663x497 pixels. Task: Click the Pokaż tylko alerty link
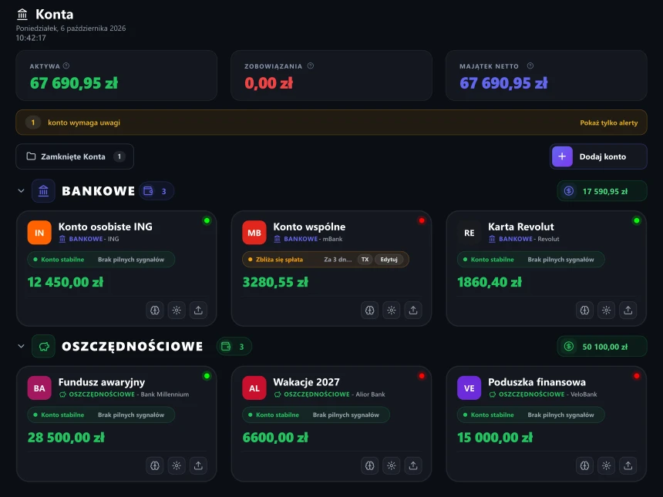(609, 123)
